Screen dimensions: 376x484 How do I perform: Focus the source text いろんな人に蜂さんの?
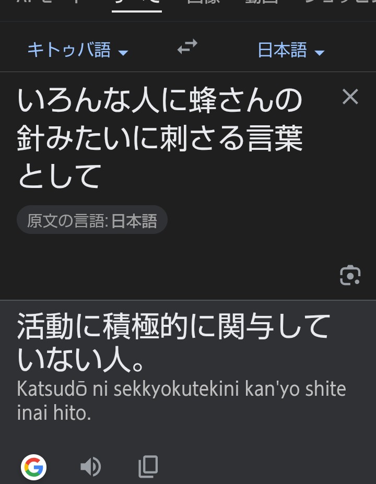pos(160,100)
